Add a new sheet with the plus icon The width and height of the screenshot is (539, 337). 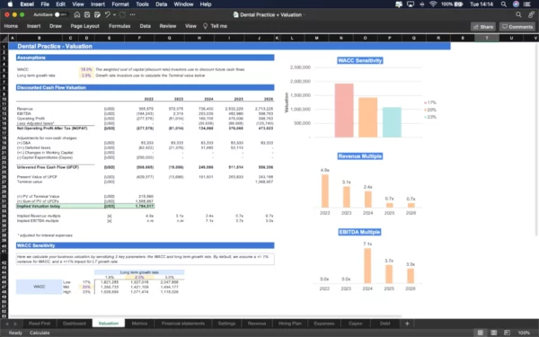click(x=407, y=324)
